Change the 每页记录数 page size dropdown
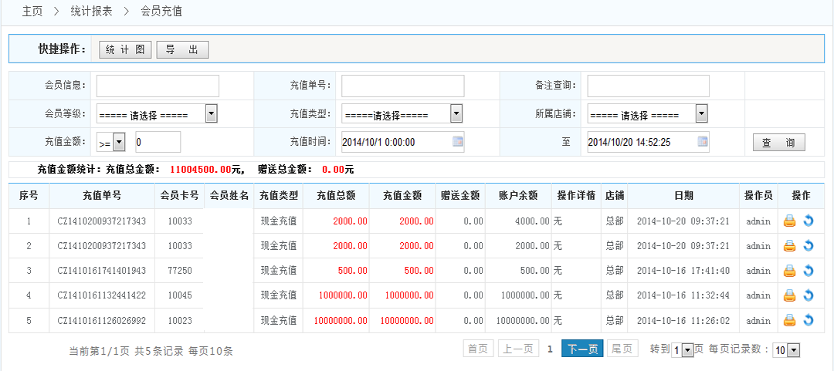834x371 pixels. click(793, 350)
